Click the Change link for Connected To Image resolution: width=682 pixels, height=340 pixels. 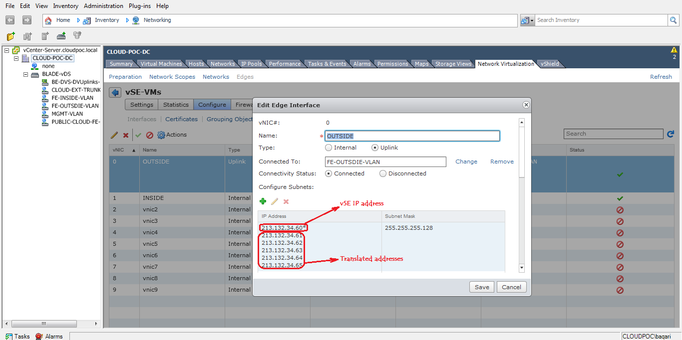click(x=465, y=161)
